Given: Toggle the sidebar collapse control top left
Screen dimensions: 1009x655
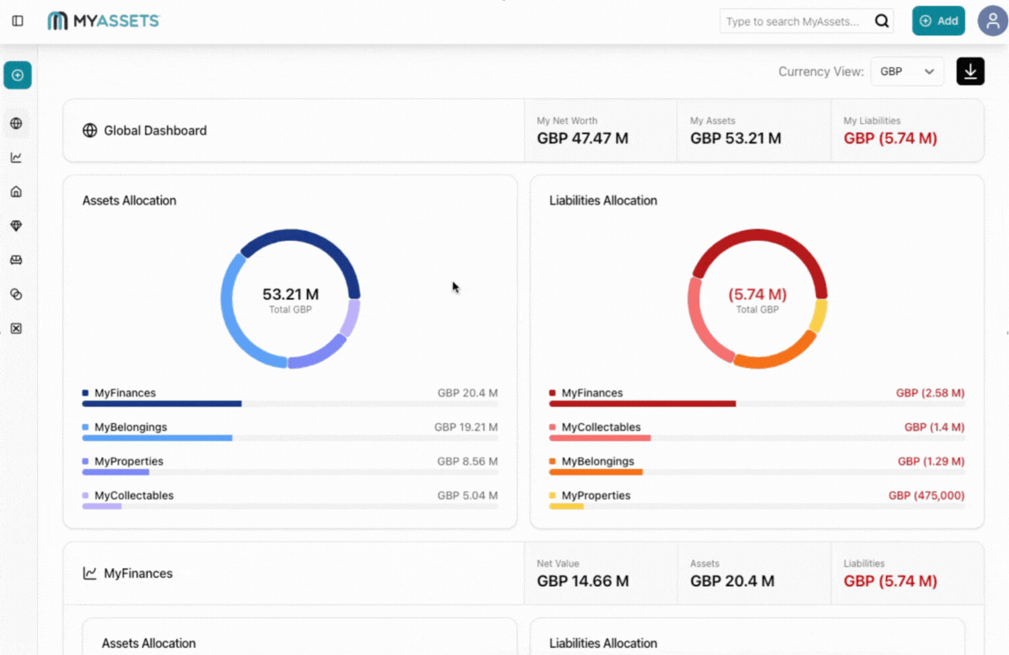Looking at the screenshot, I should pos(17,20).
